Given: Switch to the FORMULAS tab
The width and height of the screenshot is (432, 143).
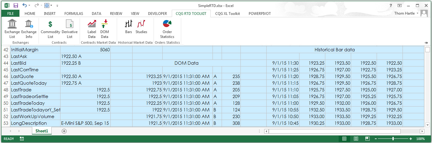Looking at the screenshot, I should point(74,13).
